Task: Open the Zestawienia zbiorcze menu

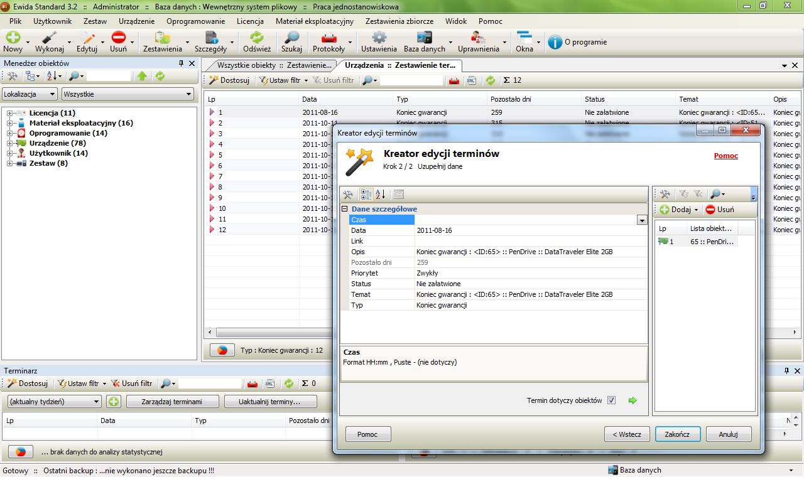Action: (x=399, y=21)
